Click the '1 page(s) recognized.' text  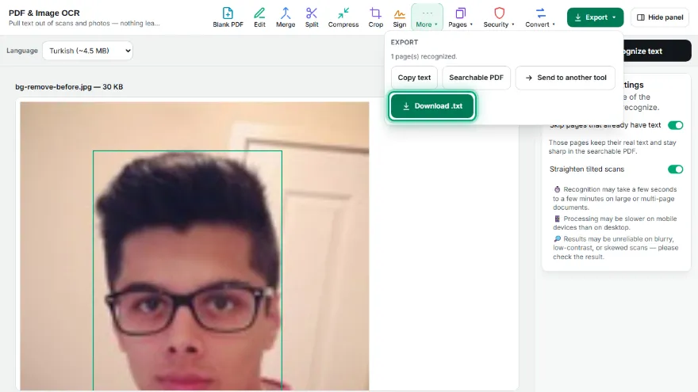pyautogui.click(x=424, y=56)
